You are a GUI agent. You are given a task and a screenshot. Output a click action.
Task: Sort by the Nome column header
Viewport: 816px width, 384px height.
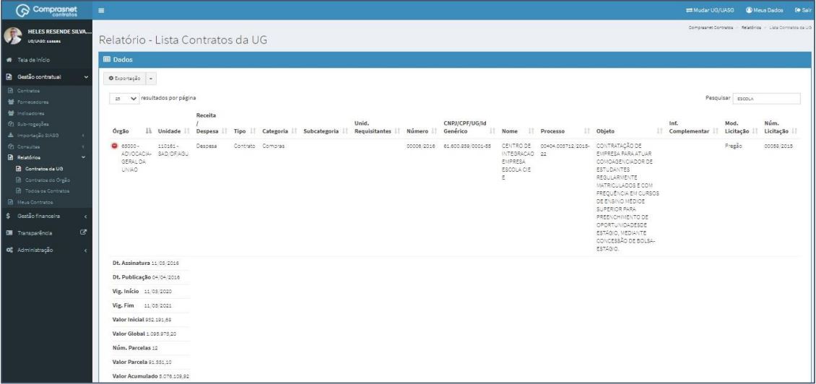518,131
